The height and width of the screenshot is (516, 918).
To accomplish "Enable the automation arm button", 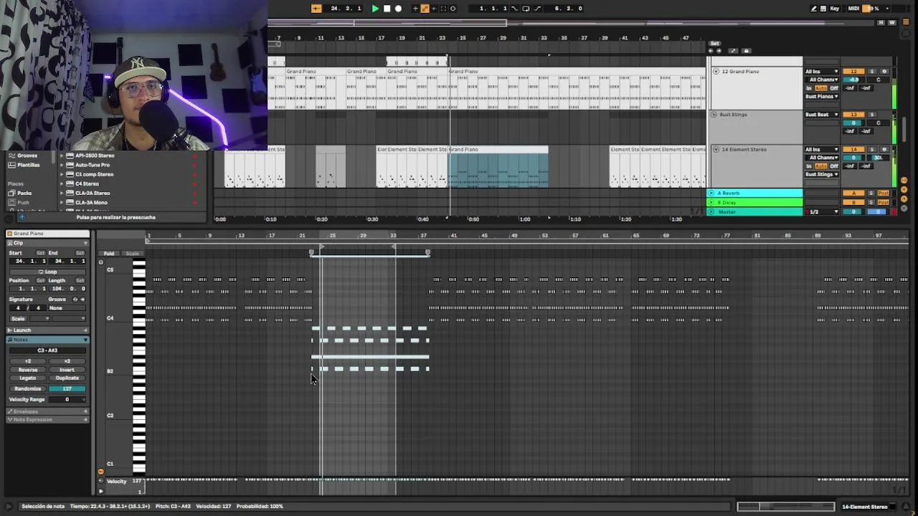I will (425, 9).
